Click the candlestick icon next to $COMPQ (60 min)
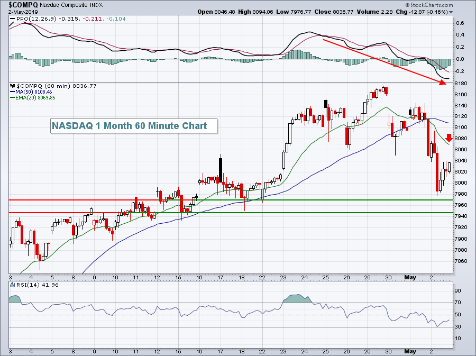Image resolution: width=476 pixels, height=356 pixels. [13, 86]
